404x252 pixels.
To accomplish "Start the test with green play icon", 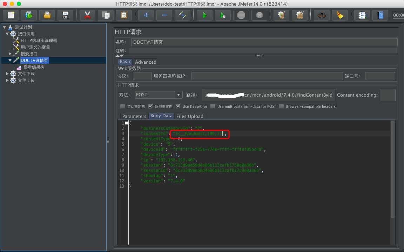I will coord(204,15).
